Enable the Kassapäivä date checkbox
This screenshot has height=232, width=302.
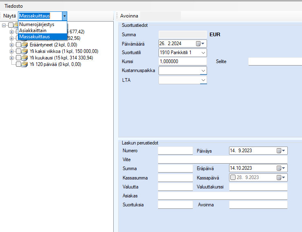[233, 177]
